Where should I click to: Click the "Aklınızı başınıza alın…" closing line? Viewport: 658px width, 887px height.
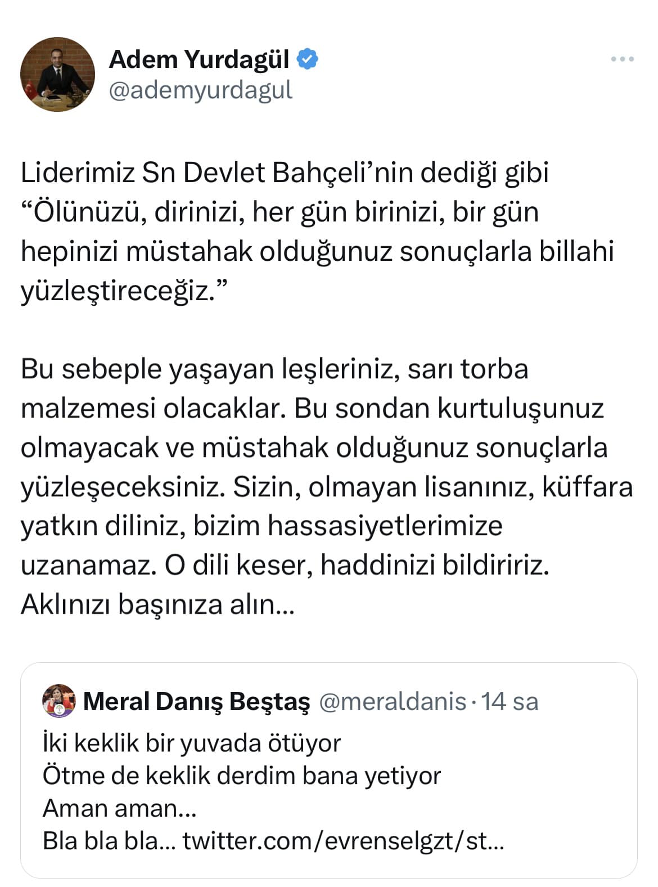pos(157,605)
